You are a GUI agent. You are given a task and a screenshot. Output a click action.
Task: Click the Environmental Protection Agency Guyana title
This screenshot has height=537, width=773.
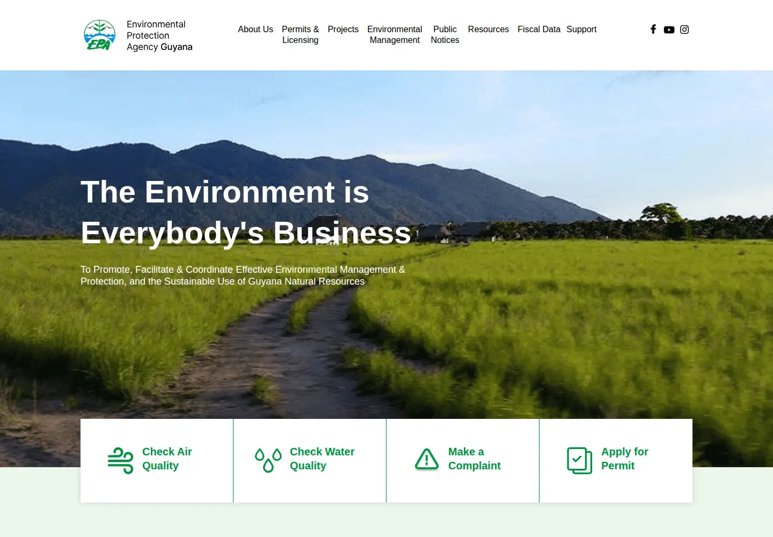[159, 35]
